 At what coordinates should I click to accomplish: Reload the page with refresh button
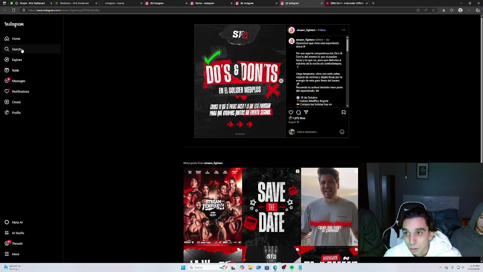click(x=14, y=10)
